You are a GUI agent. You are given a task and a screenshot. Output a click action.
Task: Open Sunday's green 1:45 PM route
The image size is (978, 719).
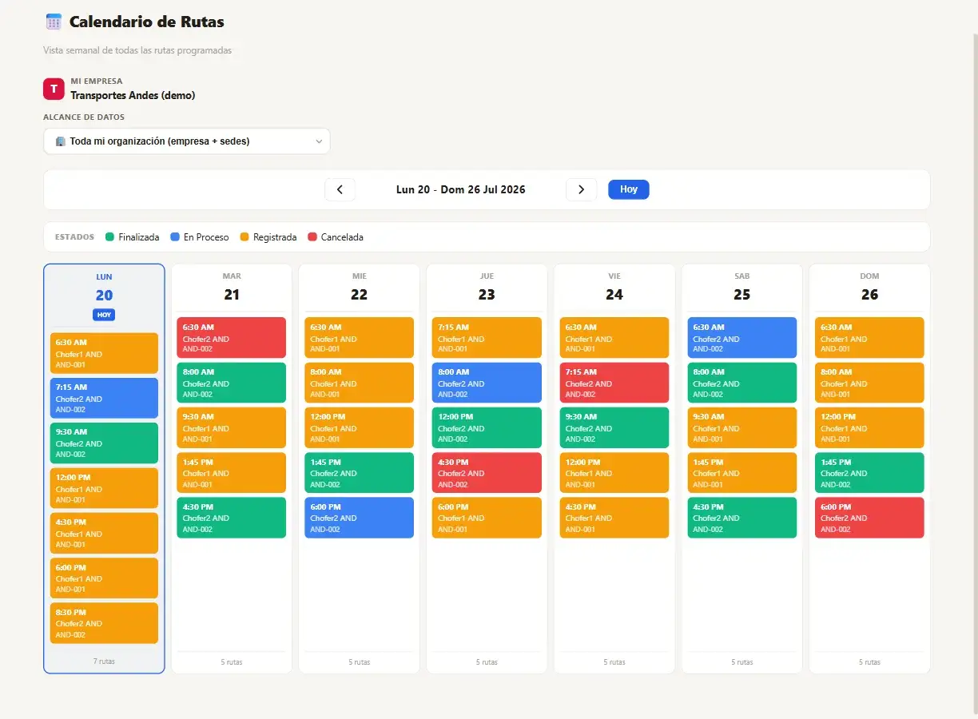point(869,473)
